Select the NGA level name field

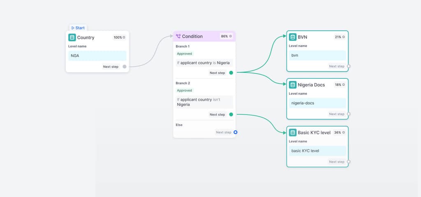click(97, 56)
